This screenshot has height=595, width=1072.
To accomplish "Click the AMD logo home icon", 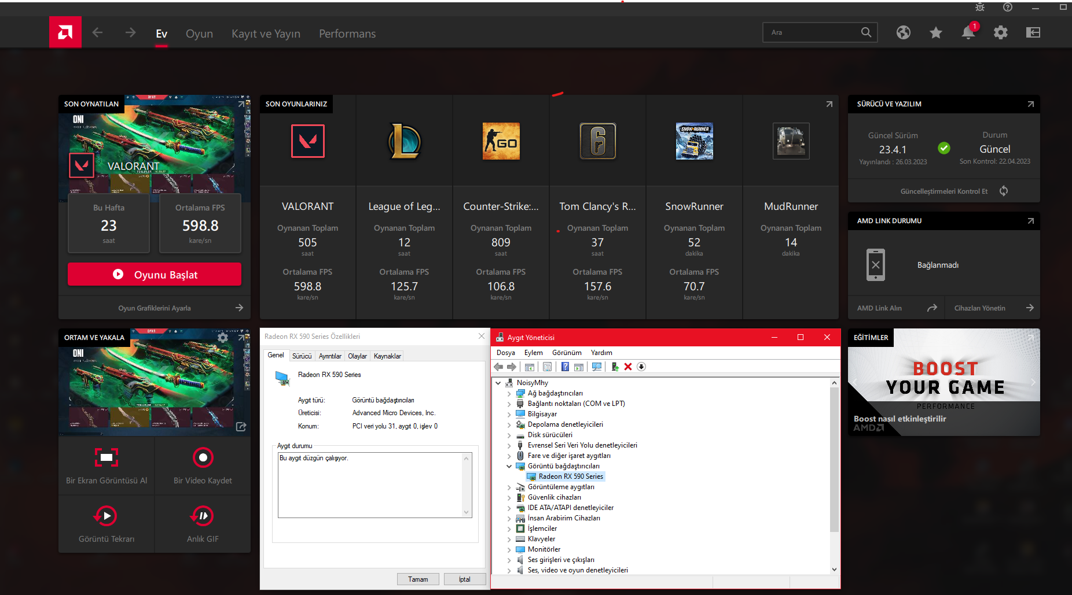I will coord(65,32).
